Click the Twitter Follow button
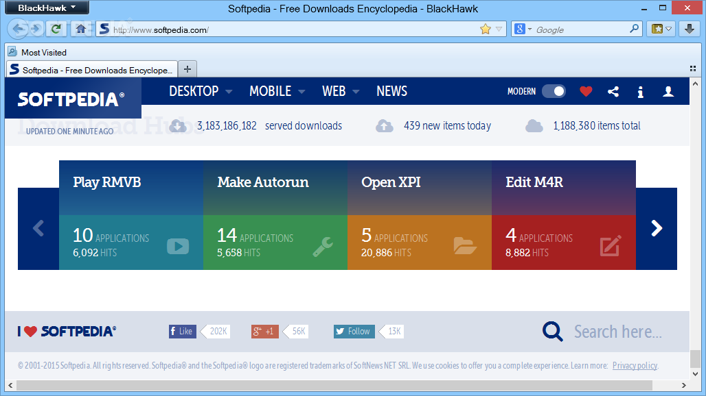This screenshot has height=396, width=706. tap(354, 332)
